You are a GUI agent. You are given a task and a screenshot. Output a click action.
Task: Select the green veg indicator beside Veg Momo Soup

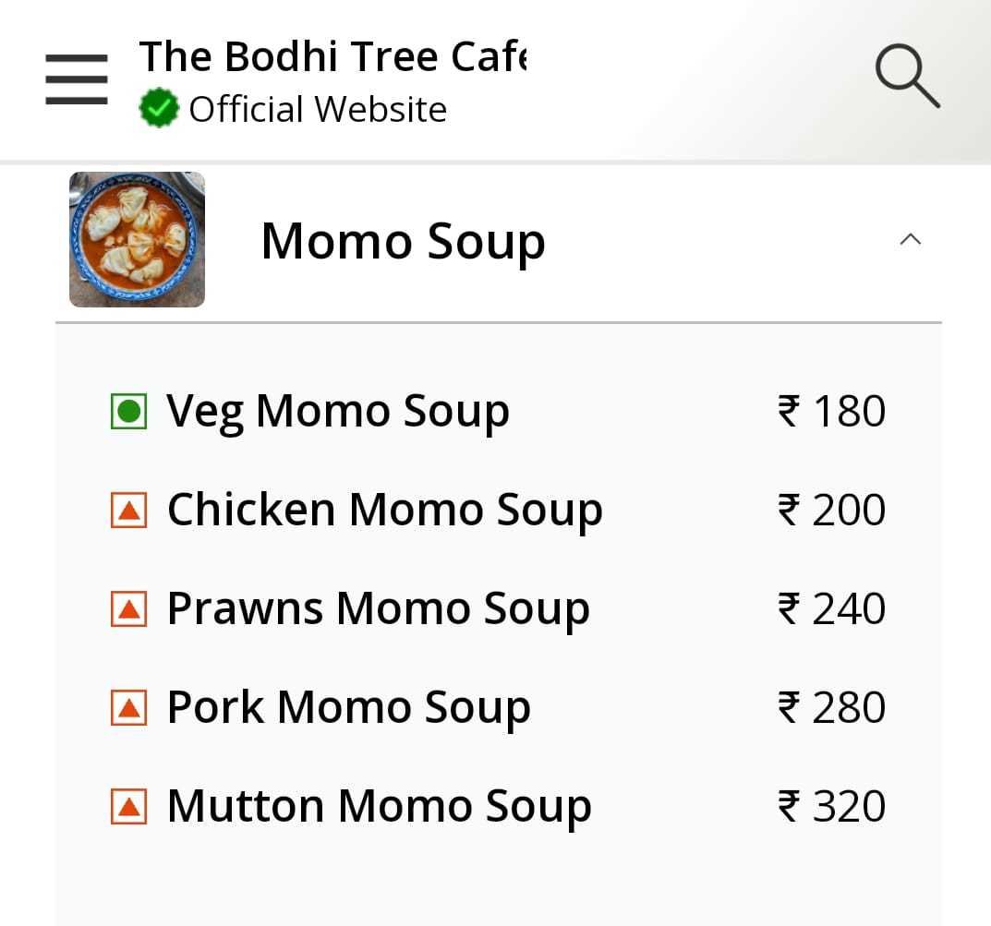click(x=129, y=410)
